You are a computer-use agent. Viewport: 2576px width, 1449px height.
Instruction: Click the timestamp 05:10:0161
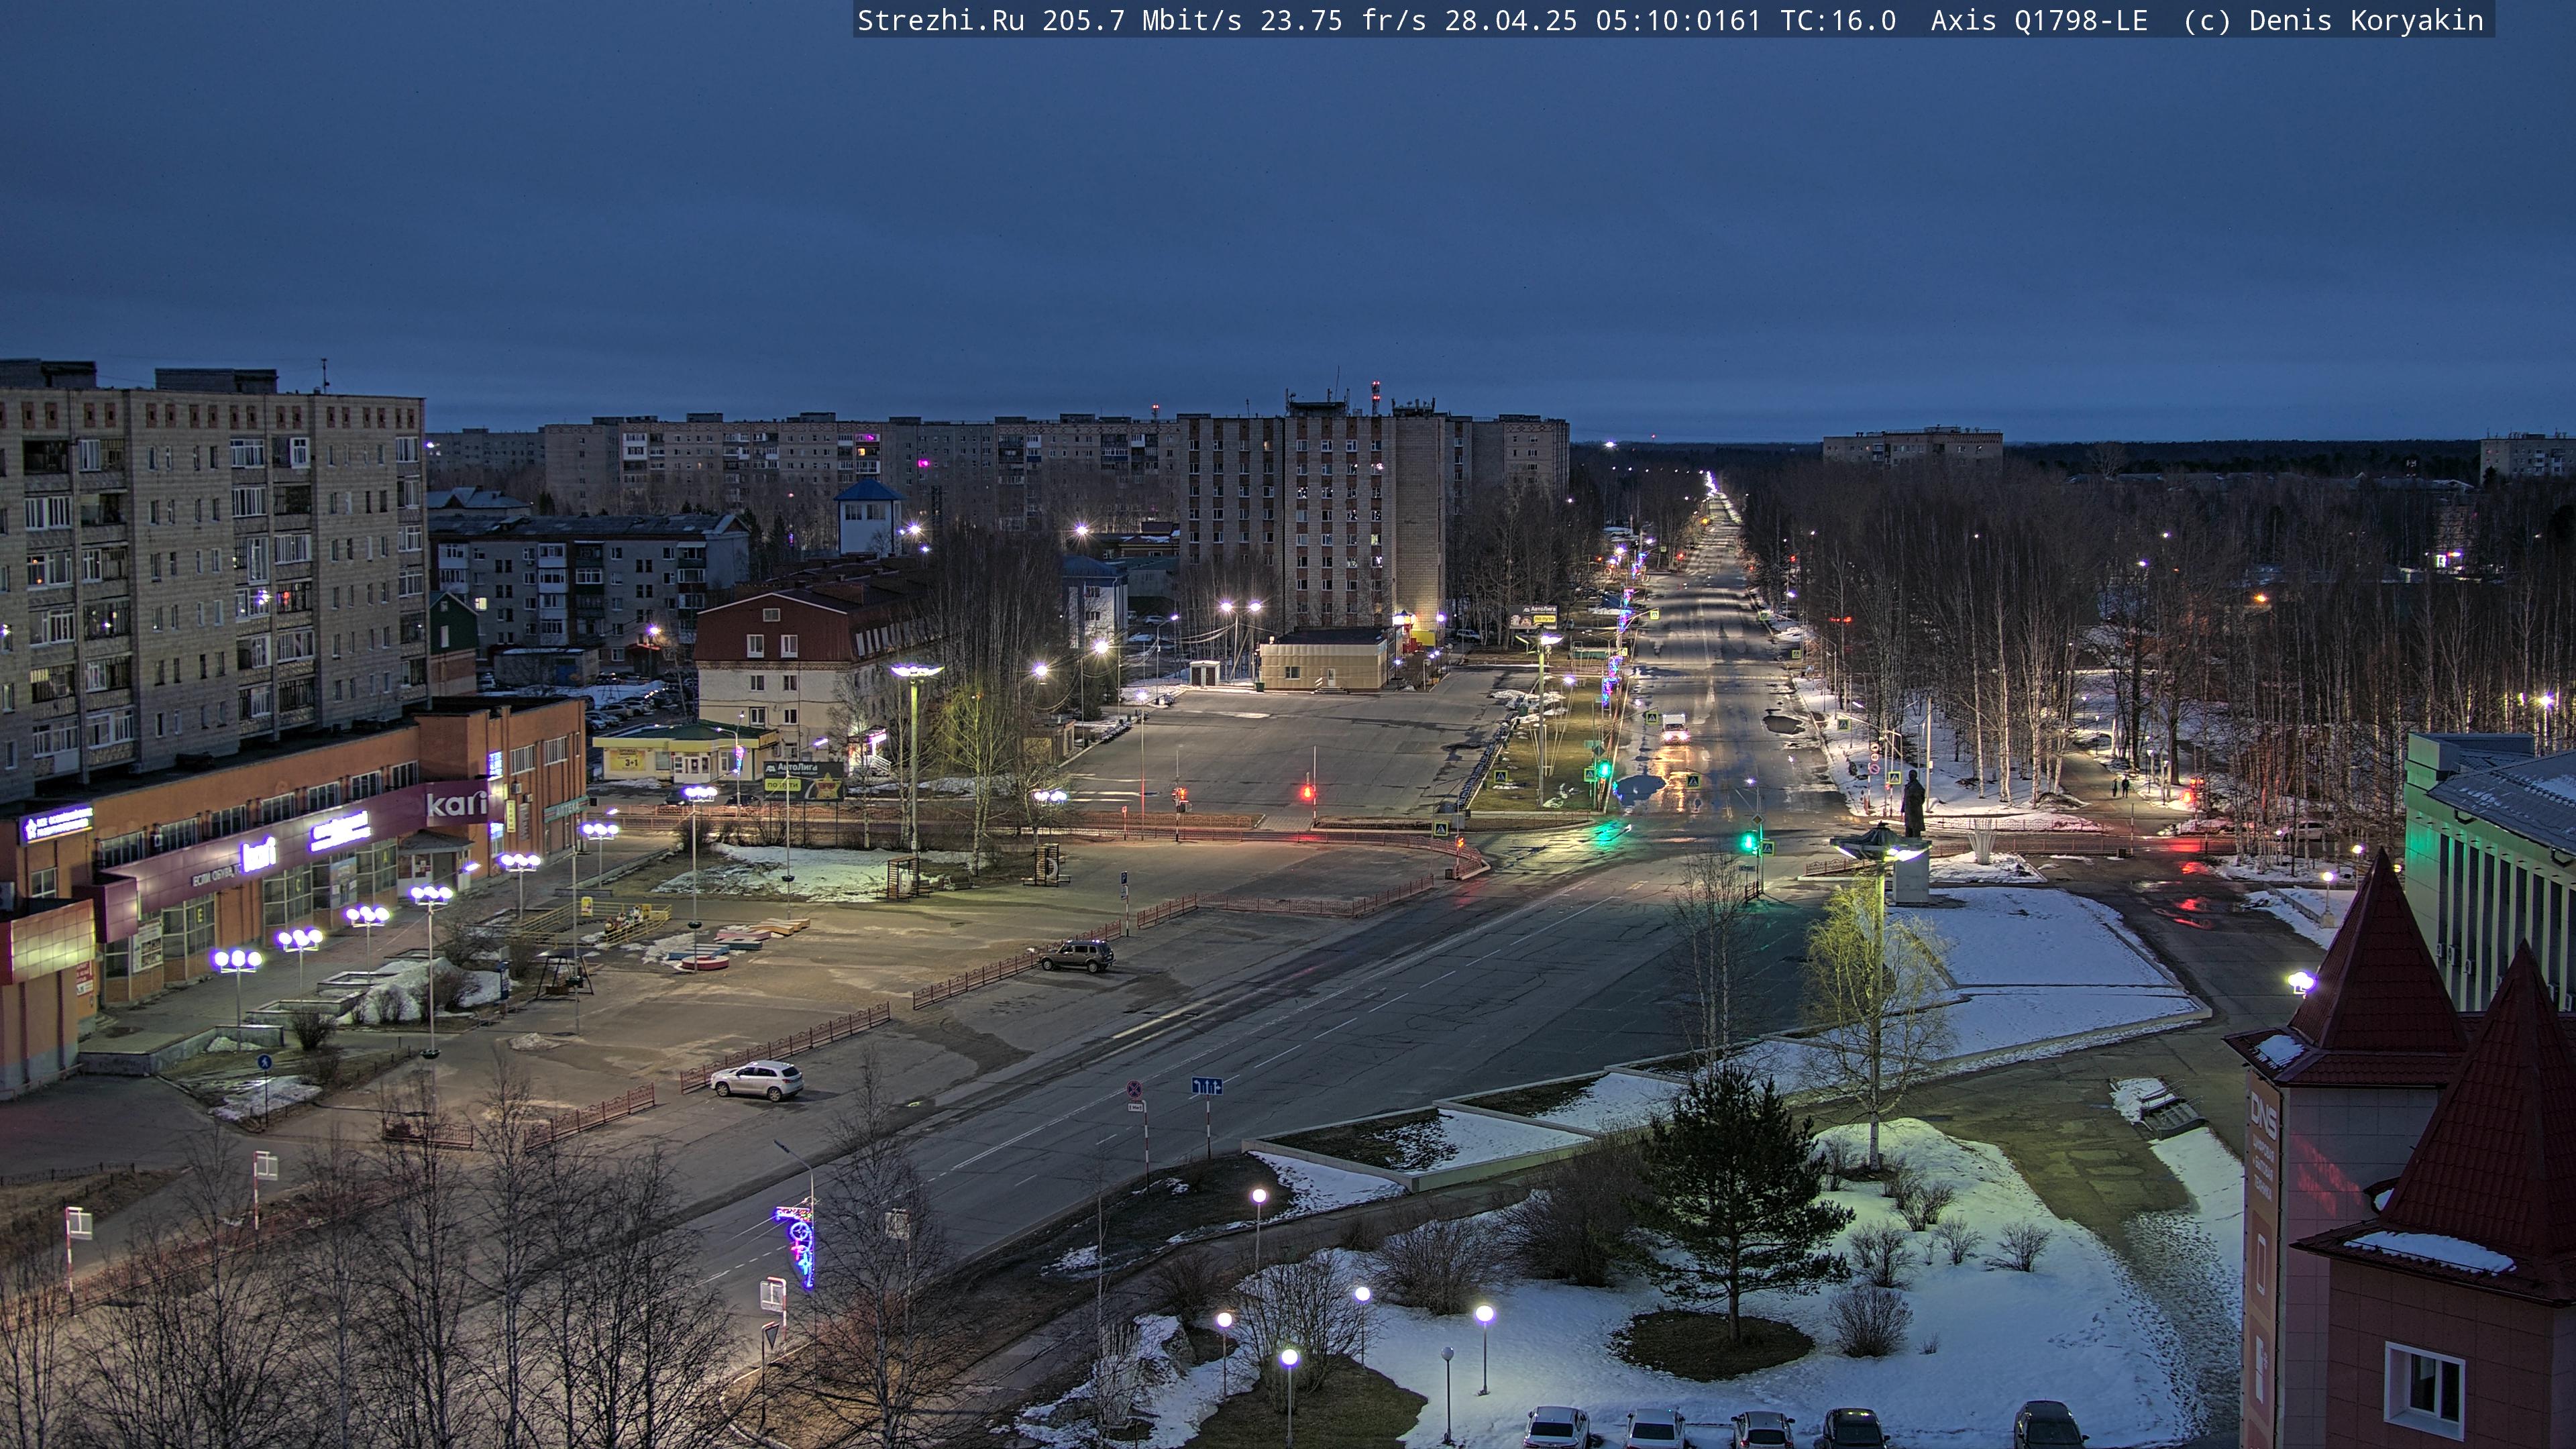click(1678, 21)
